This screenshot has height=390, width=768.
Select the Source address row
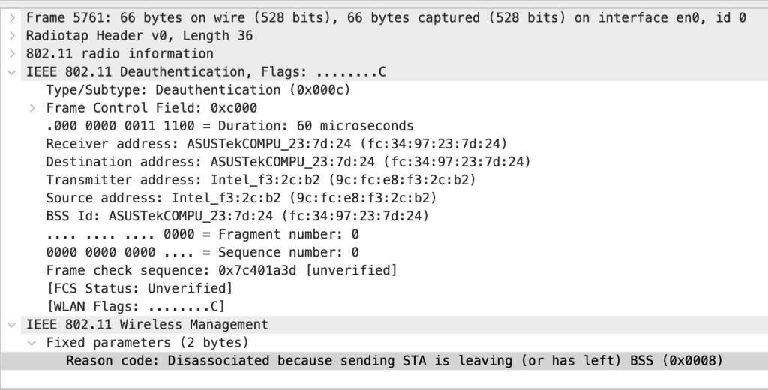241,198
